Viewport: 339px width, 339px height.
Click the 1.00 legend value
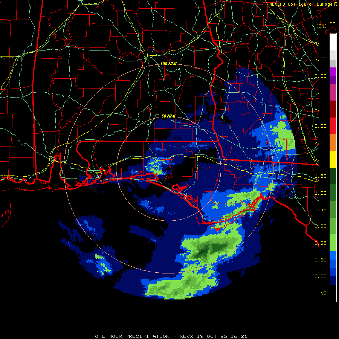point(321,193)
